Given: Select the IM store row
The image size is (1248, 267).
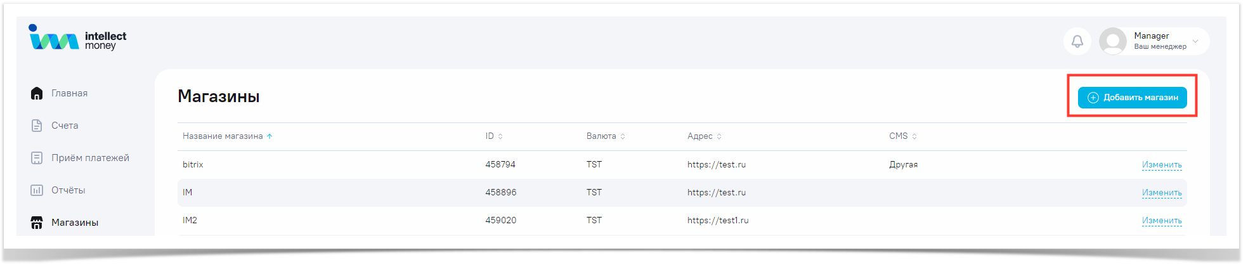Looking at the screenshot, I should click(187, 192).
